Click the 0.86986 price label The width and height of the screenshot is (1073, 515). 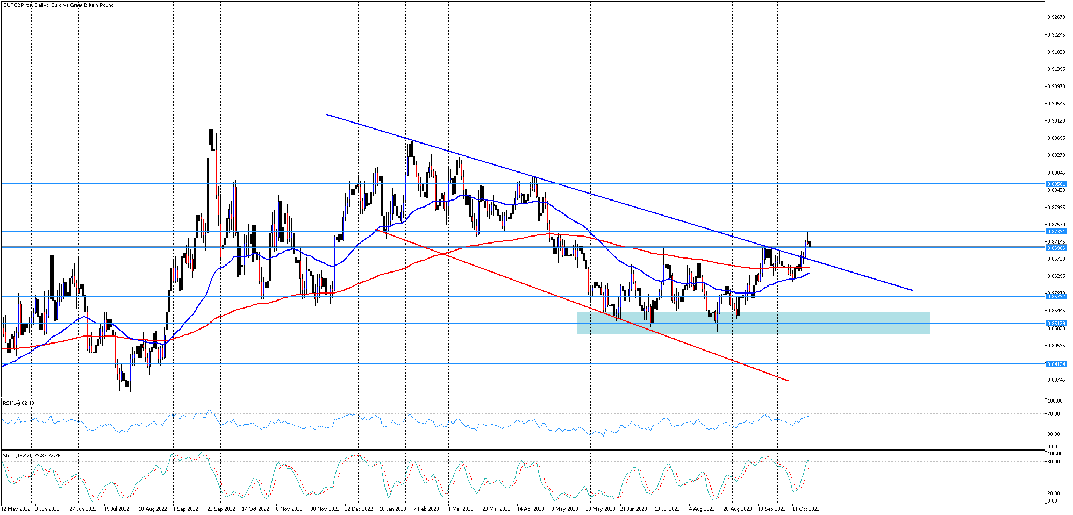[x=1056, y=248]
